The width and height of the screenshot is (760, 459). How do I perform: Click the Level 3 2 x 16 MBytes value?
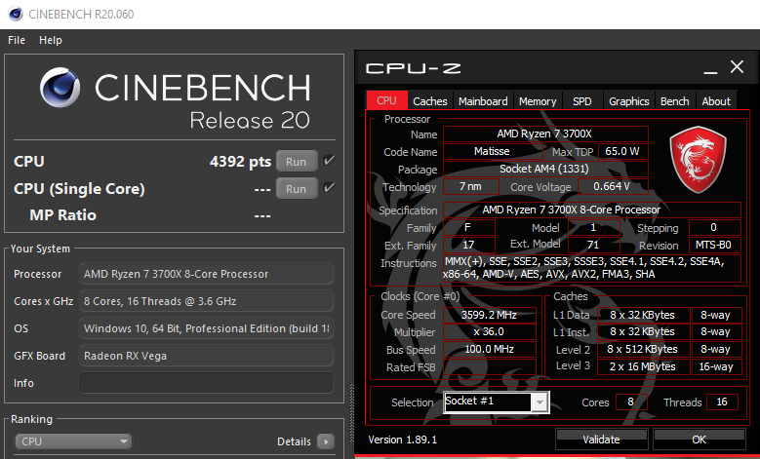point(643,367)
